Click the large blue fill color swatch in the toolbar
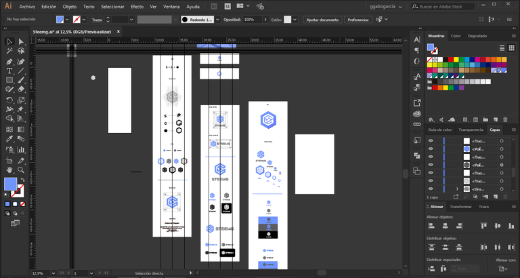 (x=11, y=184)
